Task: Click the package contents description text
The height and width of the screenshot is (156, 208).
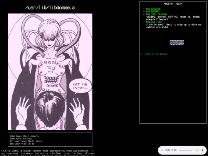Action: click(x=173, y=18)
